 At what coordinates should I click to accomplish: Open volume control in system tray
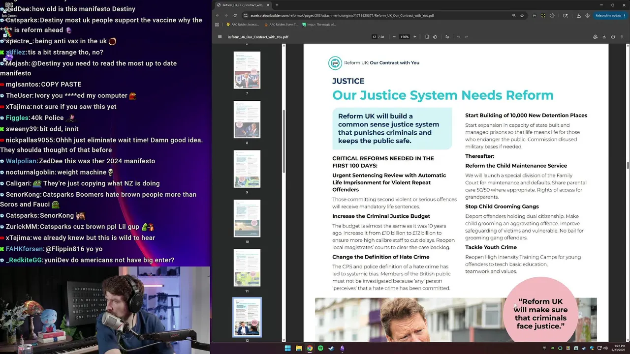[605, 348]
